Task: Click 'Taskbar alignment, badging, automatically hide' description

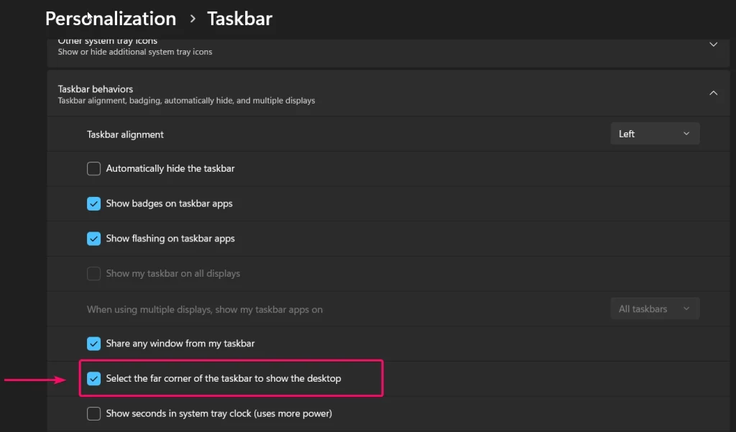Action: click(186, 101)
